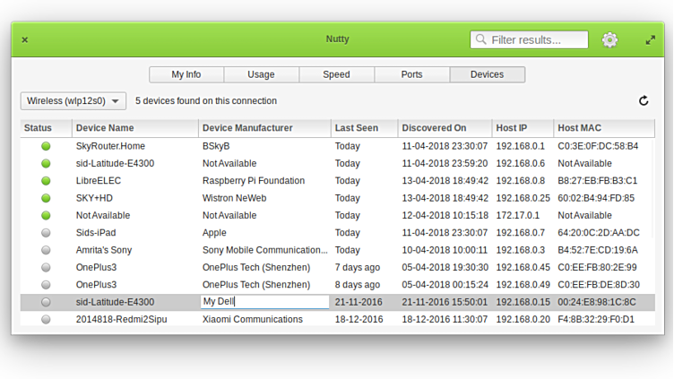Open the settings gear menu
674x379 pixels.
point(609,39)
